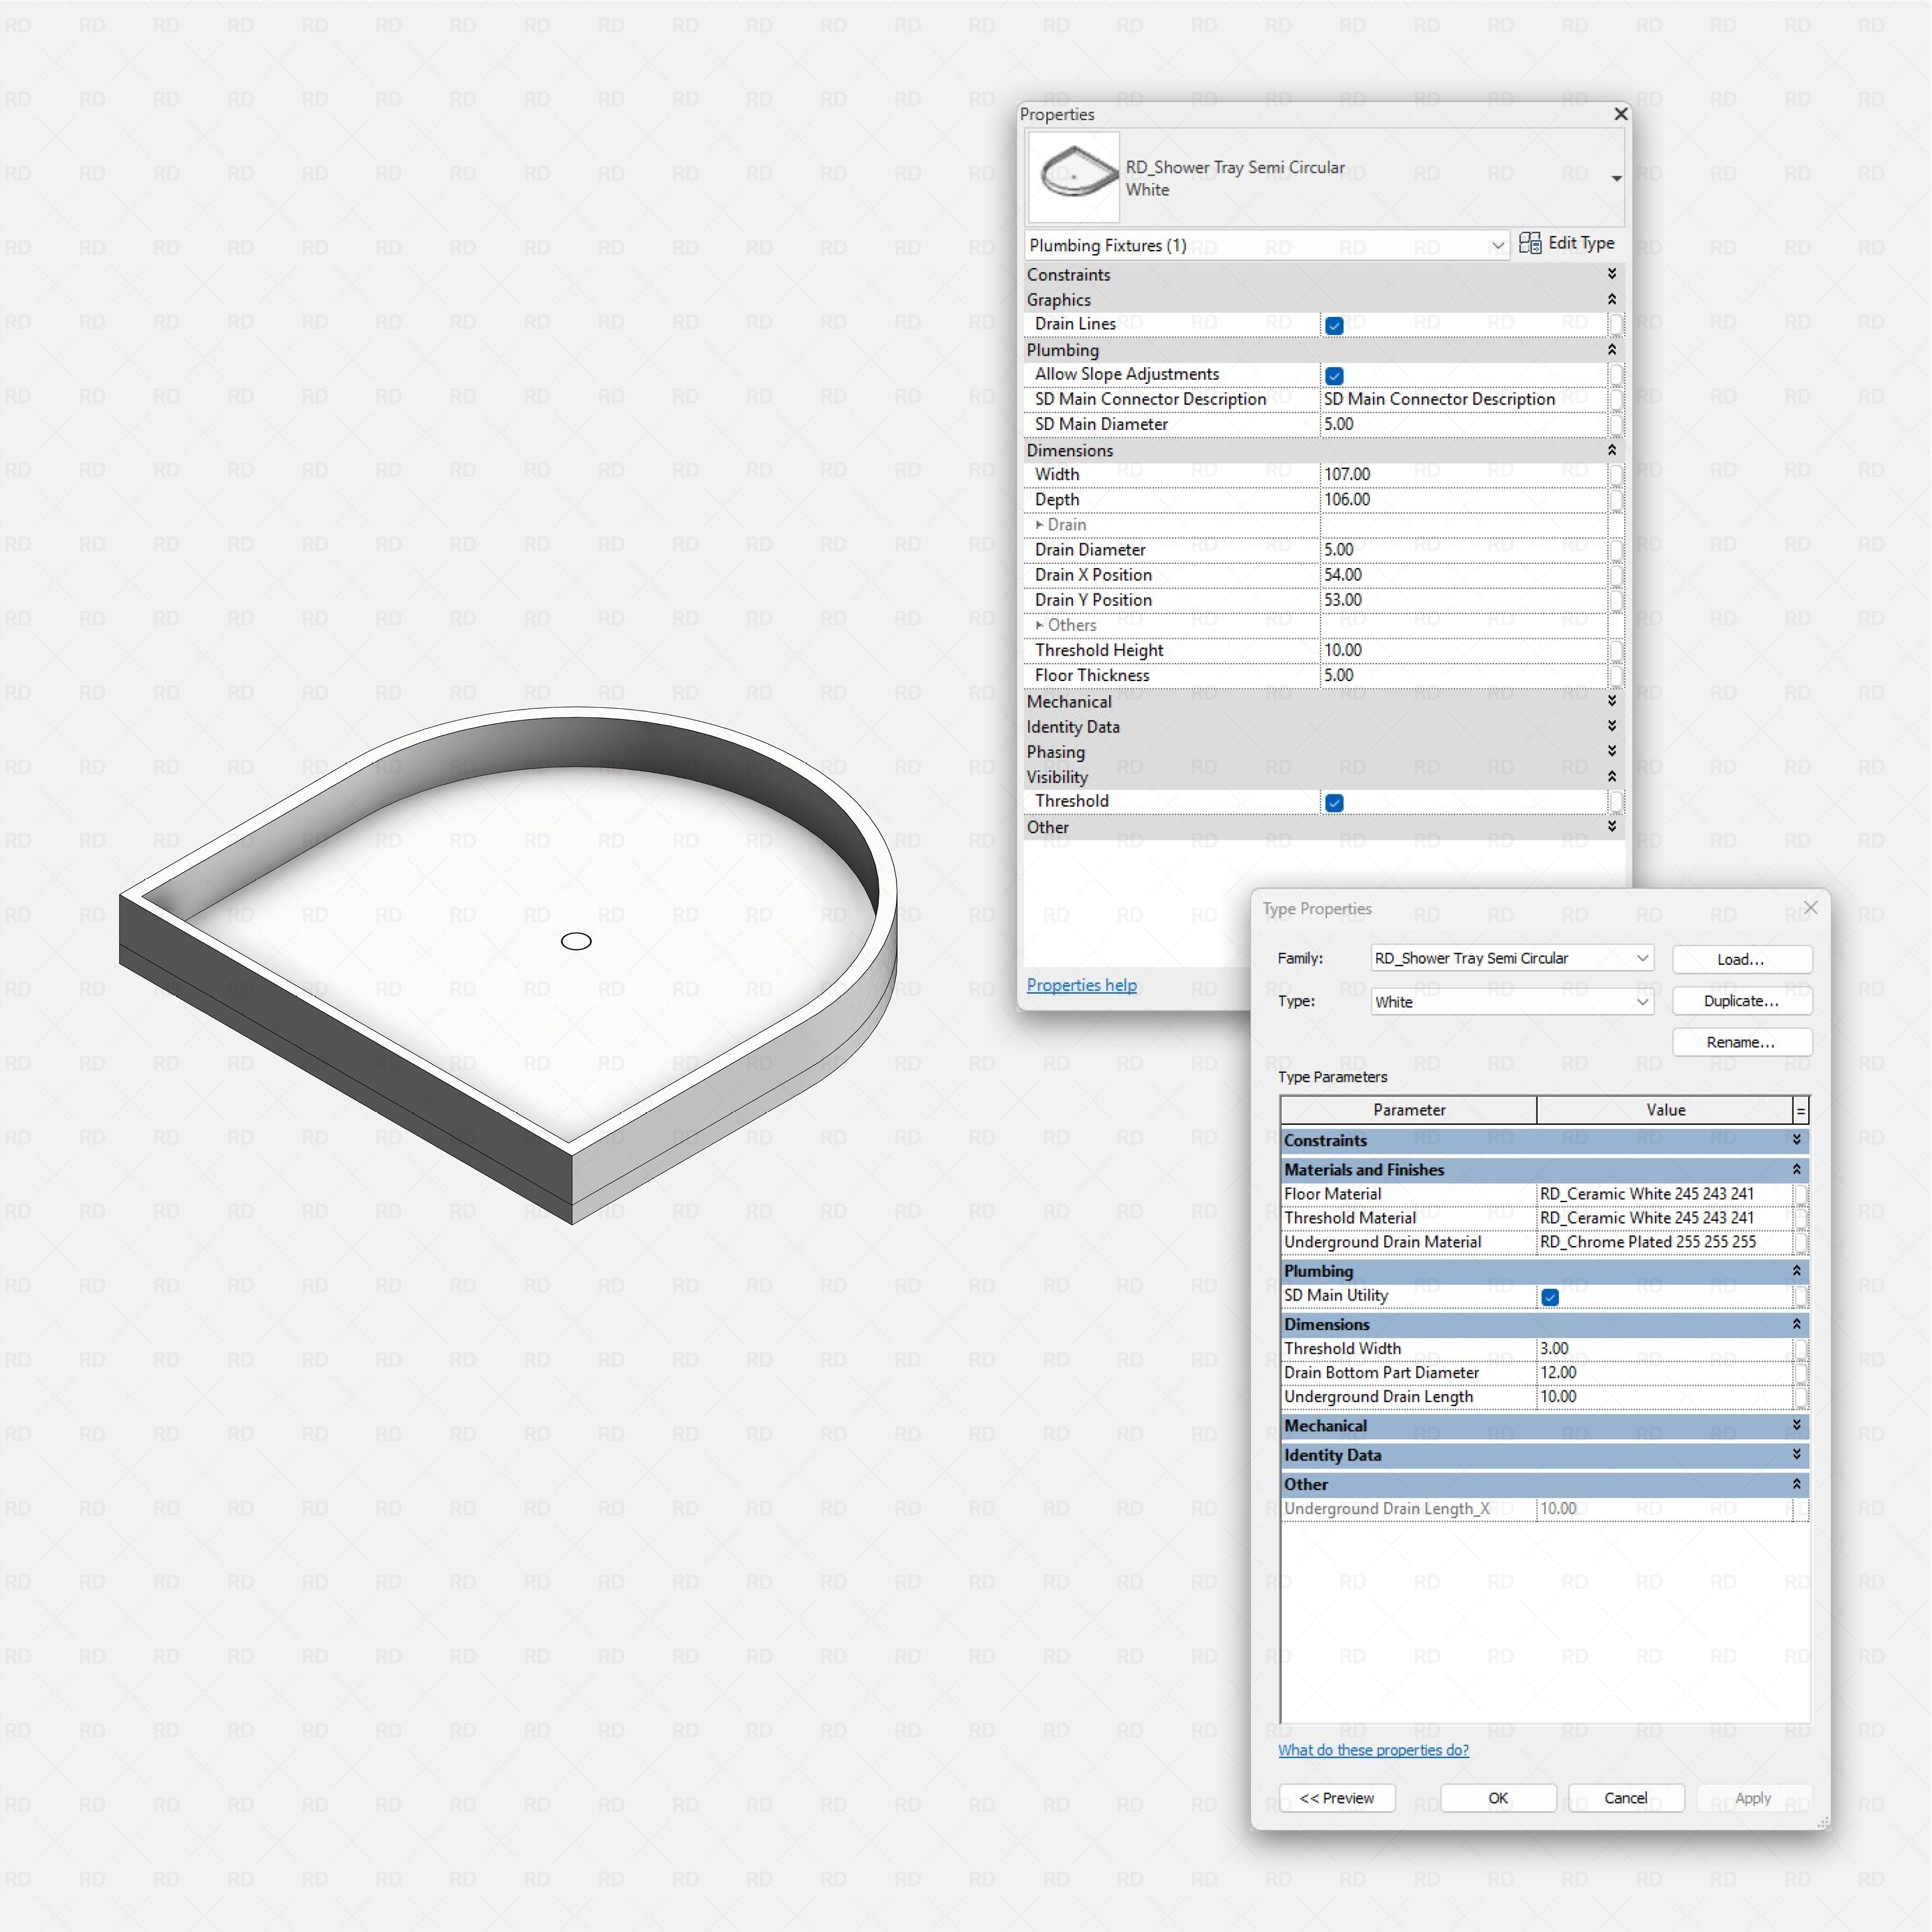1932x1932 pixels.
Task: Click the Load... button
Action: click(x=1741, y=959)
